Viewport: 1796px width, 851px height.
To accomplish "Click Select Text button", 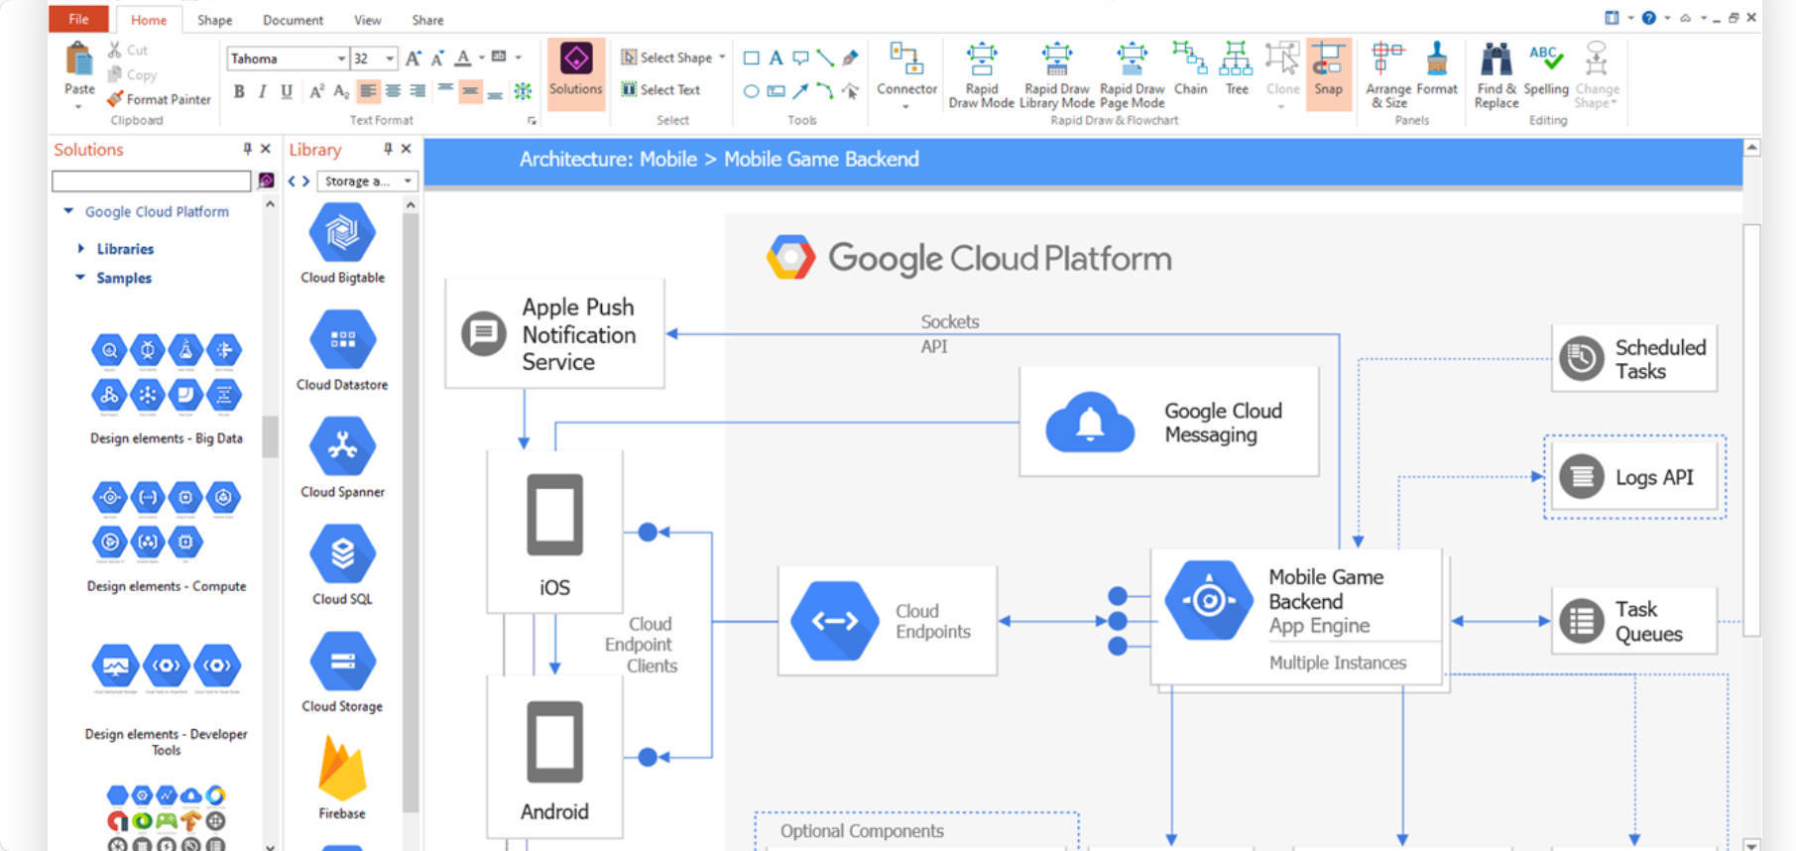I will click(x=660, y=89).
